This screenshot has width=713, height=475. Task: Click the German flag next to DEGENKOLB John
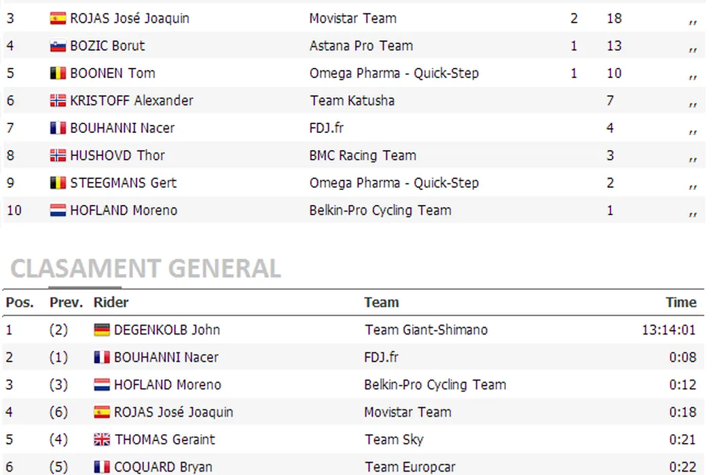tap(102, 330)
